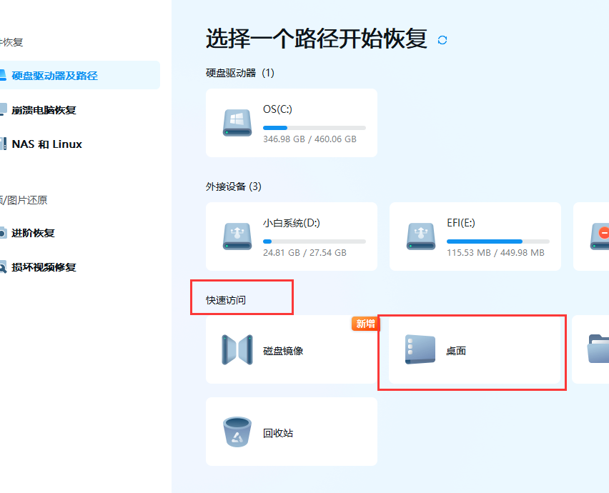Choose the EFI(E:) partition icon
Image resolution: width=609 pixels, height=493 pixels.
tap(420, 236)
